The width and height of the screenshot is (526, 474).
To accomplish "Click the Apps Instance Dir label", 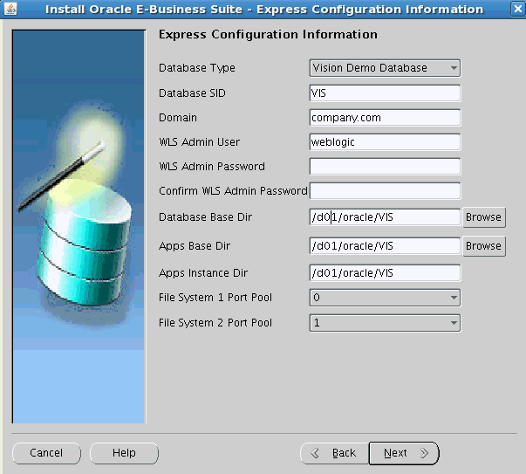I will coord(203,273).
